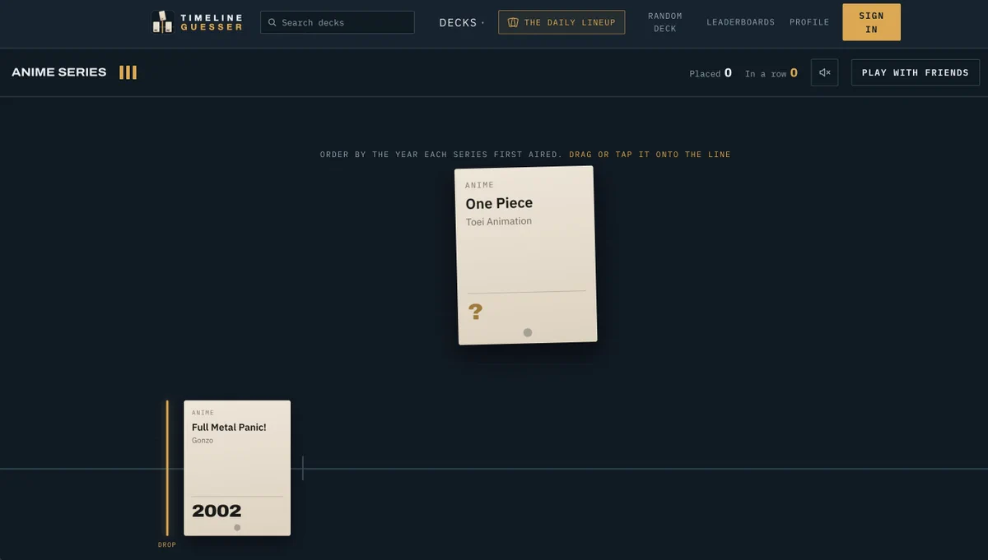Open the Leaderboards page

coord(740,22)
